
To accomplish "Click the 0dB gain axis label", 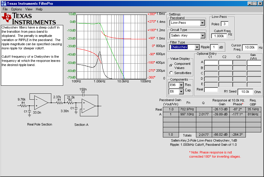I will pyautogui.click(x=73, y=22).
